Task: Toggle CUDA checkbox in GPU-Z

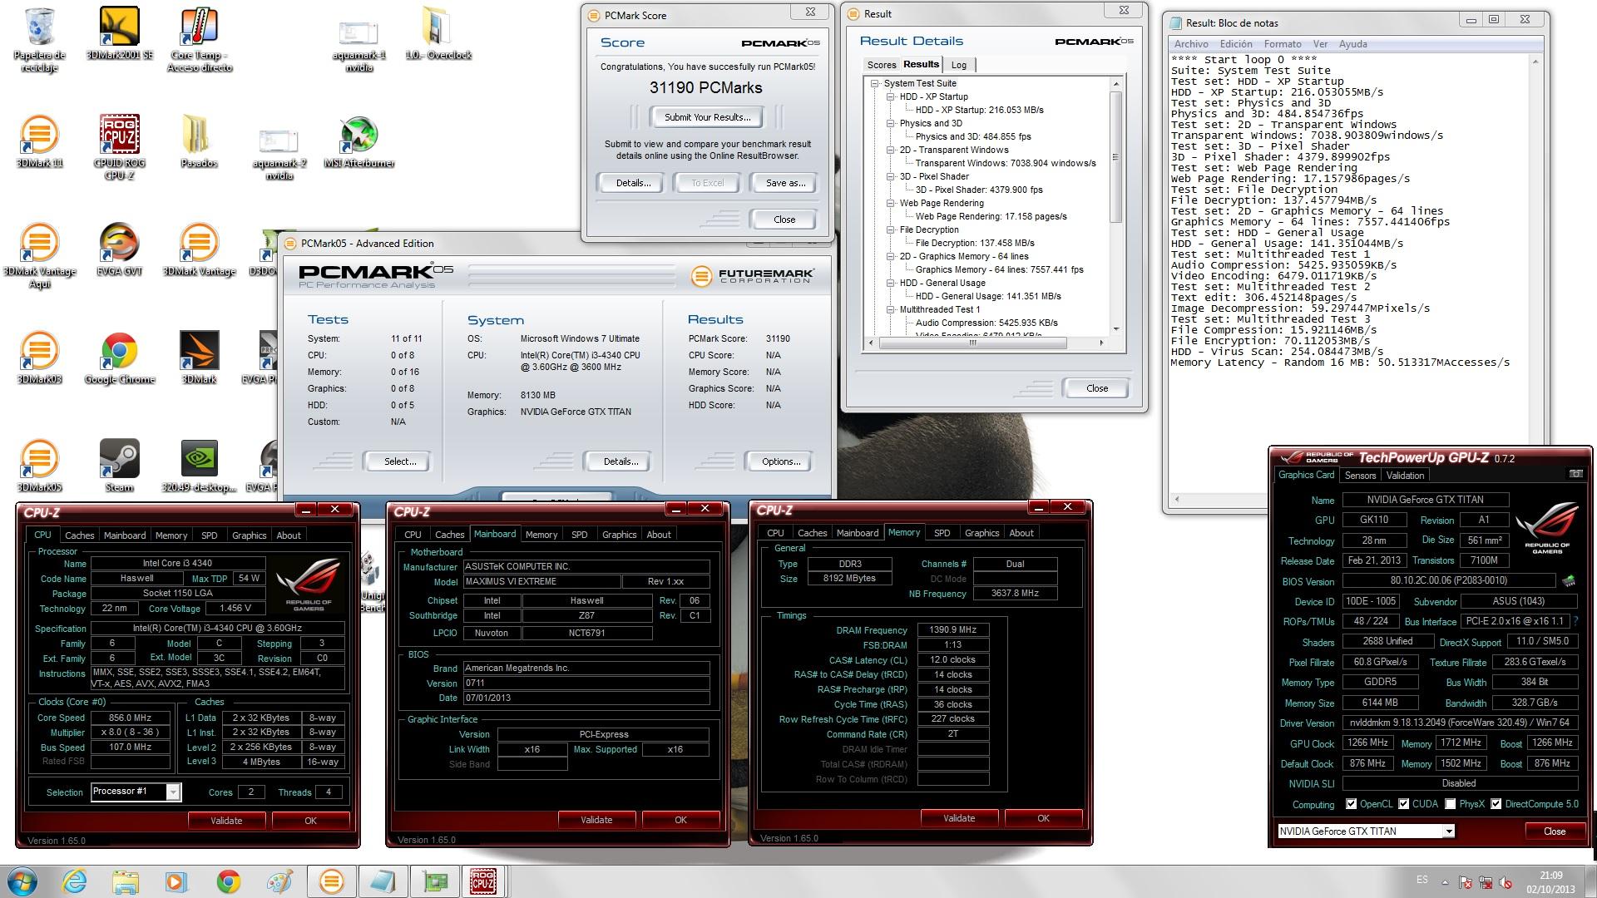Action: point(1404,804)
